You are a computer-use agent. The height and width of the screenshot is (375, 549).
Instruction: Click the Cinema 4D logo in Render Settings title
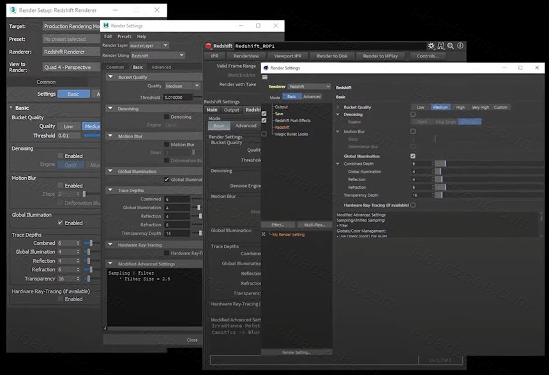click(x=266, y=68)
